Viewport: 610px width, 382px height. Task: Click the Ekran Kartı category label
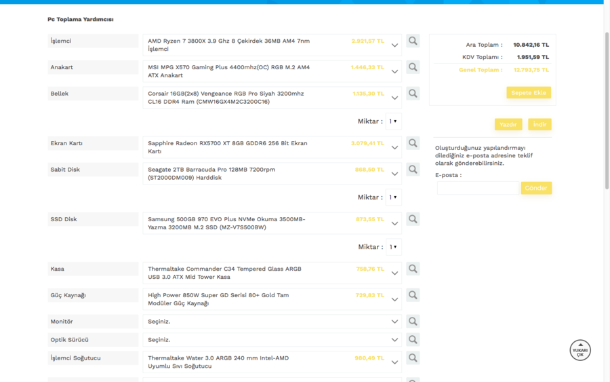pyautogui.click(x=93, y=143)
